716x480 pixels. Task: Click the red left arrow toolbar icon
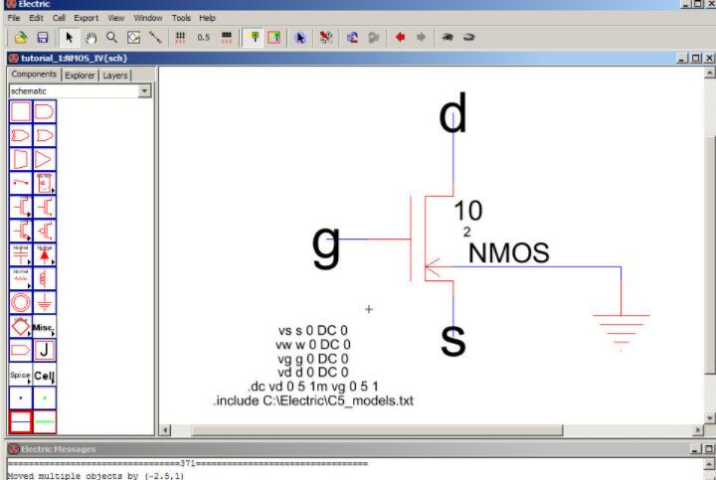point(402,37)
